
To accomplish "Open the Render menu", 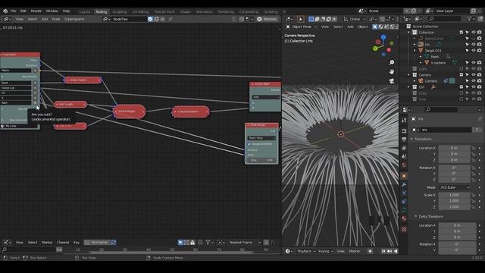I will (x=36, y=11).
